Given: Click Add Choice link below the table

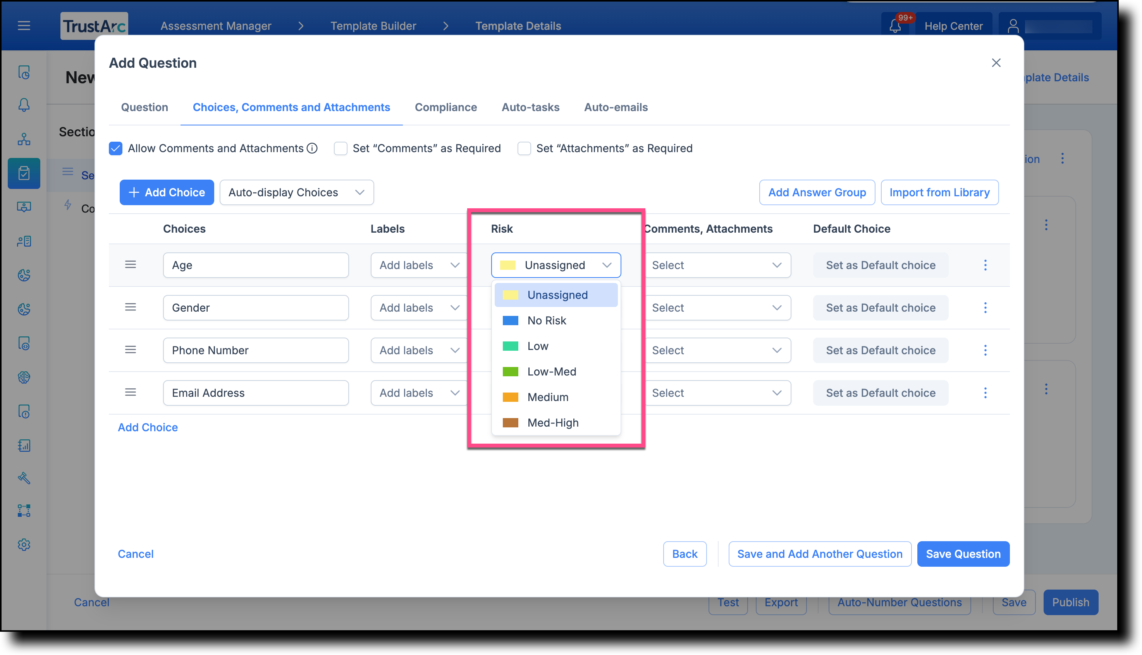Looking at the screenshot, I should point(148,427).
